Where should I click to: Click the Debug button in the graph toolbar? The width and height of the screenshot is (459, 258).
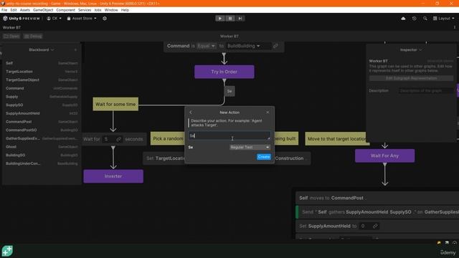[x=33, y=37]
